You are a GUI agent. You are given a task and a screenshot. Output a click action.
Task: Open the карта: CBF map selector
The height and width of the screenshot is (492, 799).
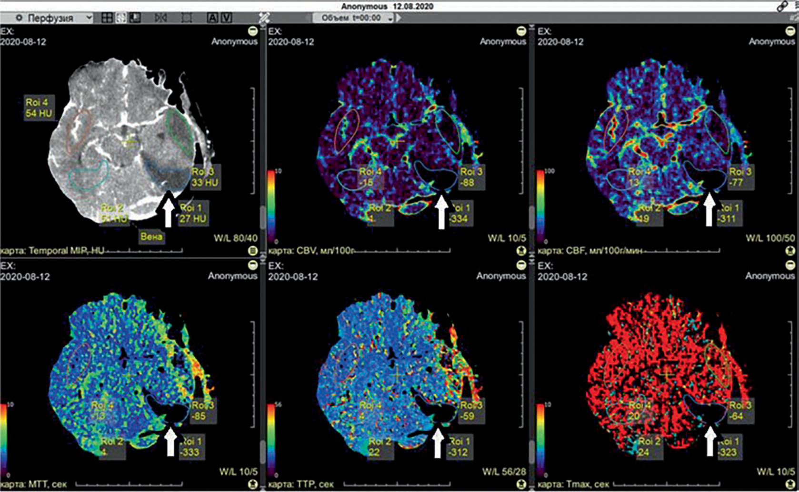pos(590,251)
